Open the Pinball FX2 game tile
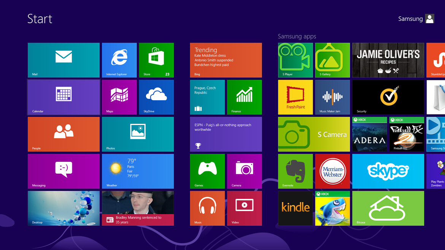 (x=407, y=134)
